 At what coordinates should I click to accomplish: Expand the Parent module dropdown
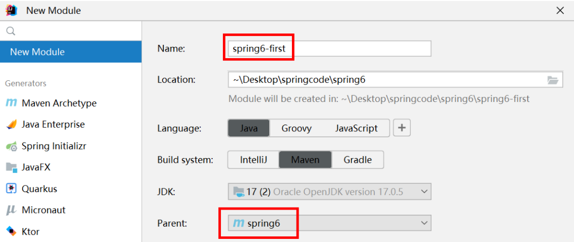(424, 223)
